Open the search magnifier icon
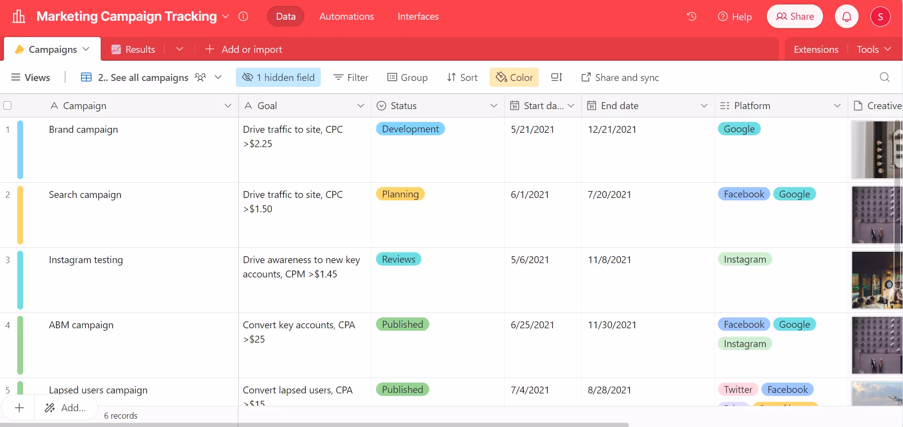 click(884, 78)
